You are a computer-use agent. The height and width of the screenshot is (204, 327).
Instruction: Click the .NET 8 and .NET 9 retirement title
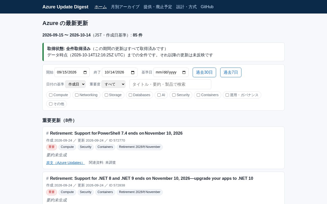[x=151, y=178]
